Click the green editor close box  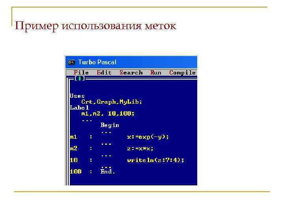point(80,78)
